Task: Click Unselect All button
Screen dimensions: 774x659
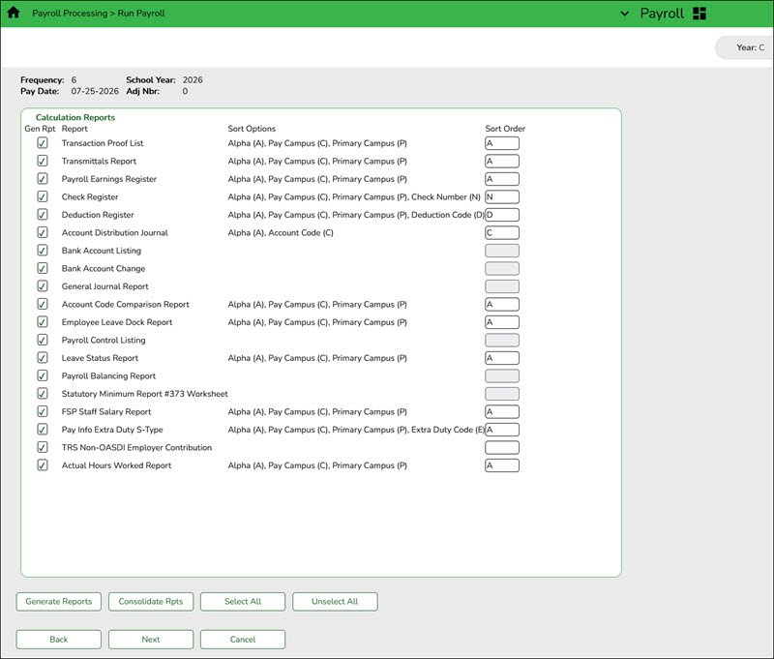Action: pos(335,601)
